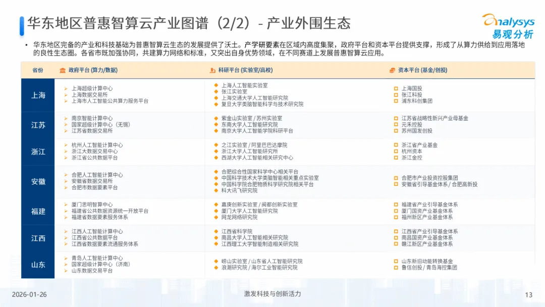Select the entry 南京智能计算中心
Image resolution: width=545 pixels, height=307 pixels.
point(92,119)
